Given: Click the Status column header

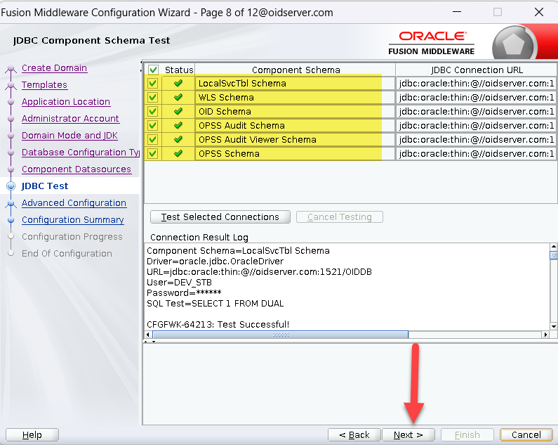Looking at the screenshot, I should [x=179, y=70].
